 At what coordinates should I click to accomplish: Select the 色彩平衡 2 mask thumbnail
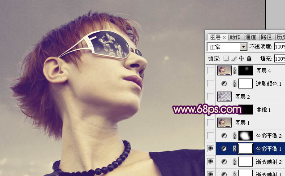click(246, 136)
